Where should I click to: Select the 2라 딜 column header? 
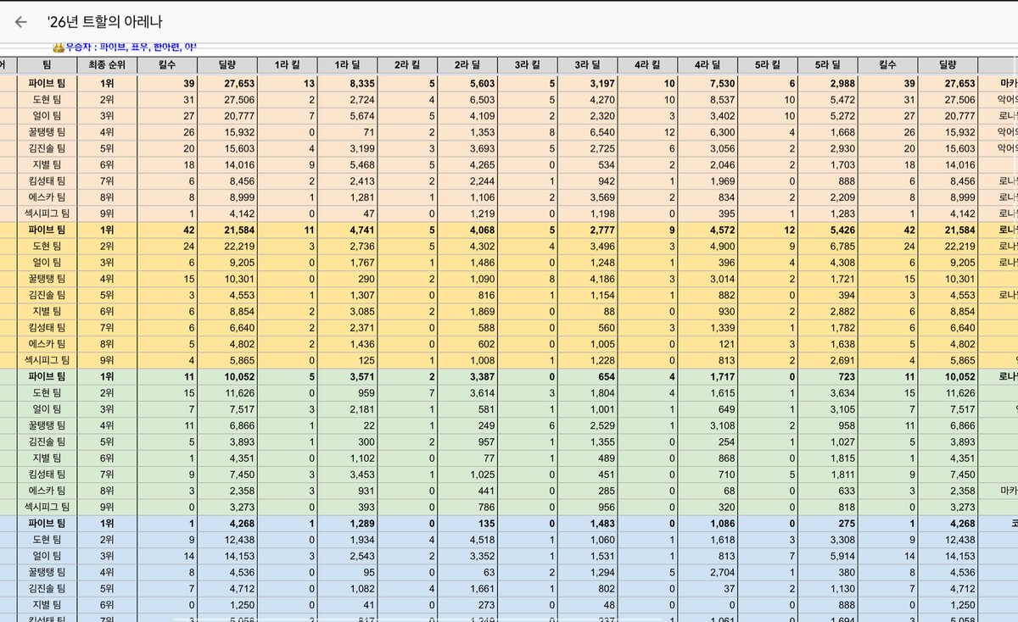coord(468,64)
